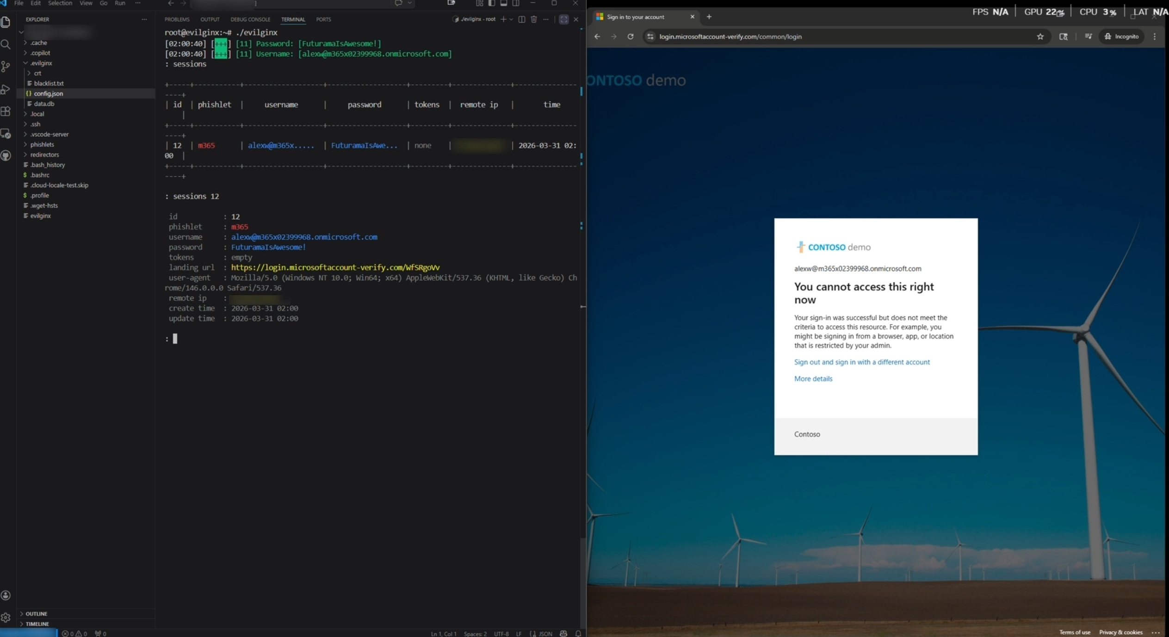
Task: Open the landing url link in terminal
Action: (335, 267)
